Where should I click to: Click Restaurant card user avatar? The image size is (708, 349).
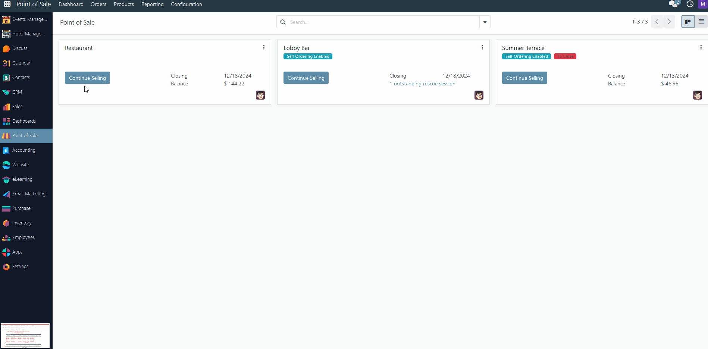[x=260, y=95]
